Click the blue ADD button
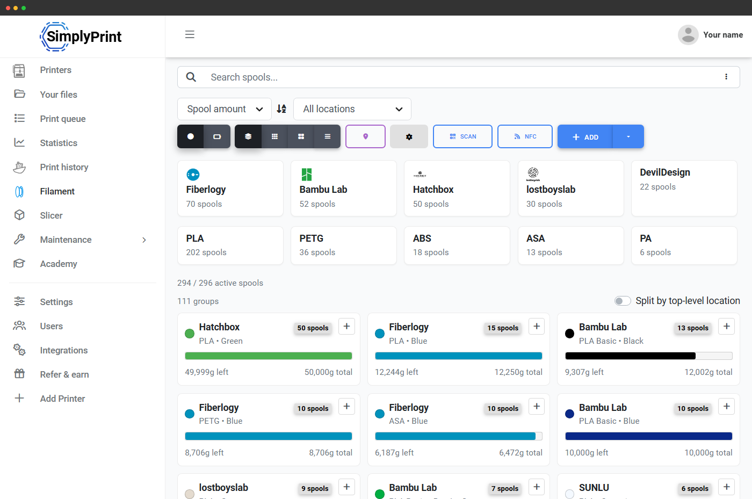Image resolution: width=752 pixels, height=499 pixels. pyautogui.click(x=585, y=136)
